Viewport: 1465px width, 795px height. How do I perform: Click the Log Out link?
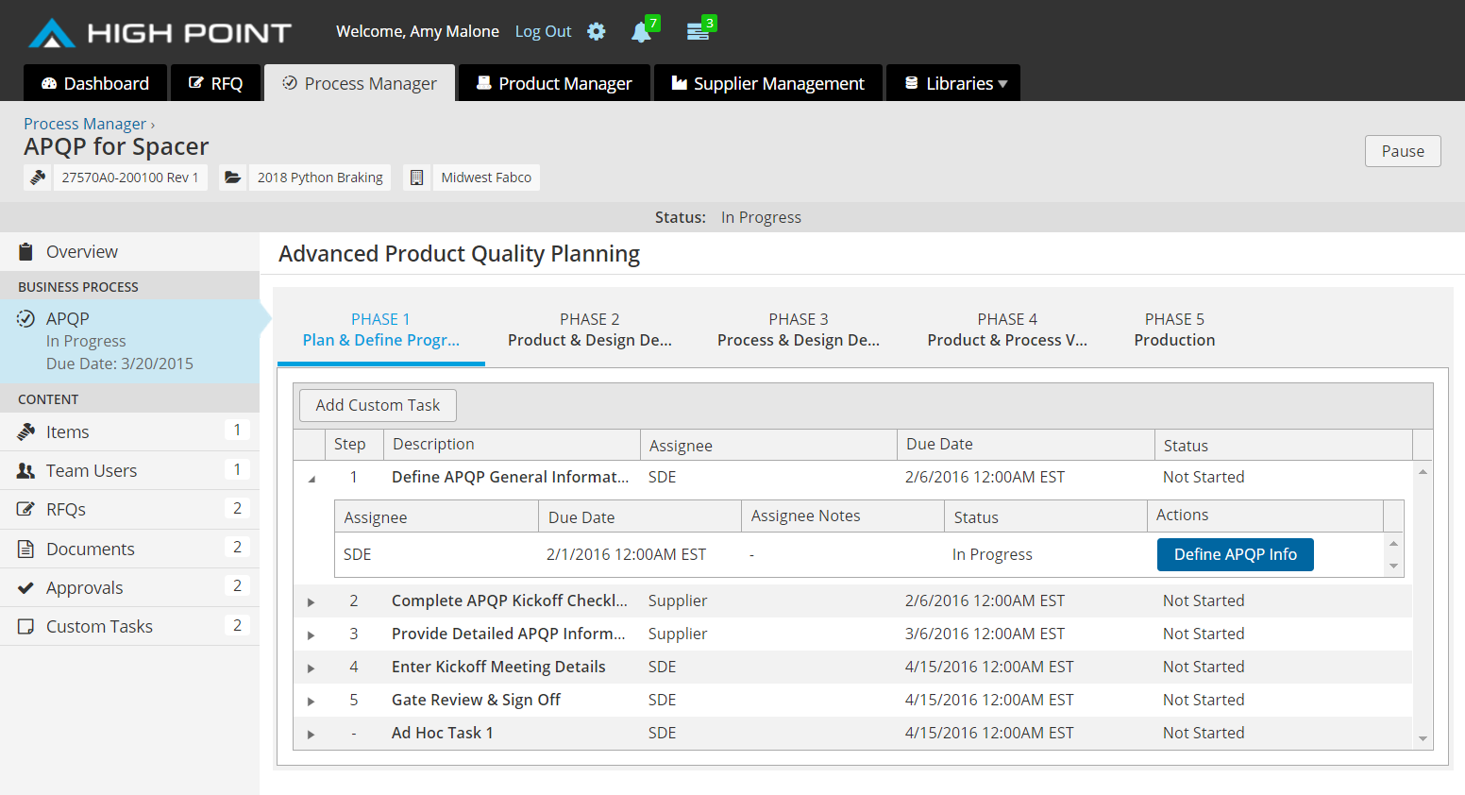pyautogui.click(x=543, y=31)
